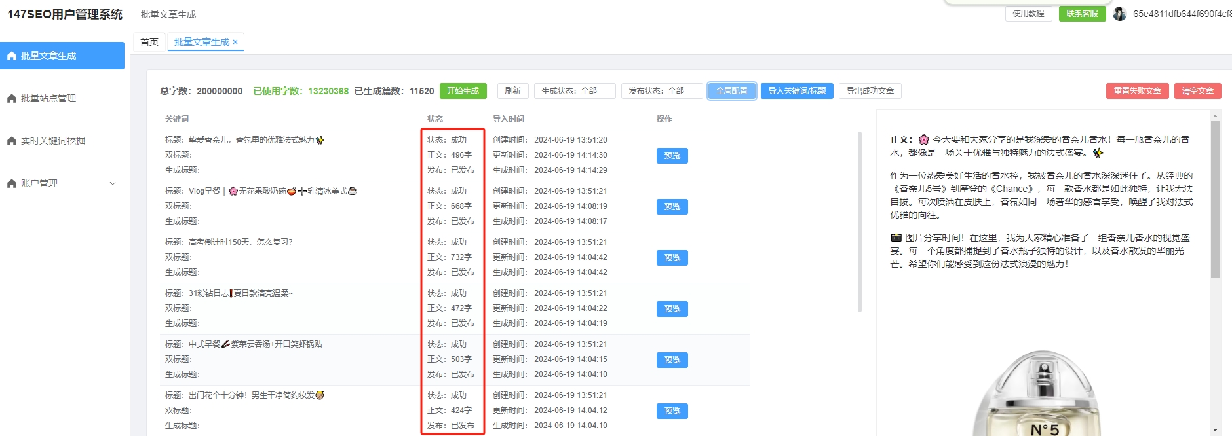Click the home icon beside 批量站点管理

12,98
